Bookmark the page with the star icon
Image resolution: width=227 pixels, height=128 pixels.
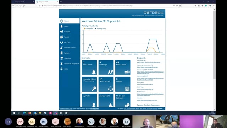click(180, 6)
